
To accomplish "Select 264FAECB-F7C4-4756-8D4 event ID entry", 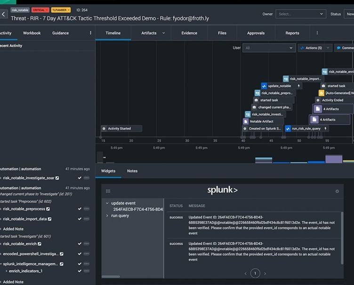I will 138,210.
